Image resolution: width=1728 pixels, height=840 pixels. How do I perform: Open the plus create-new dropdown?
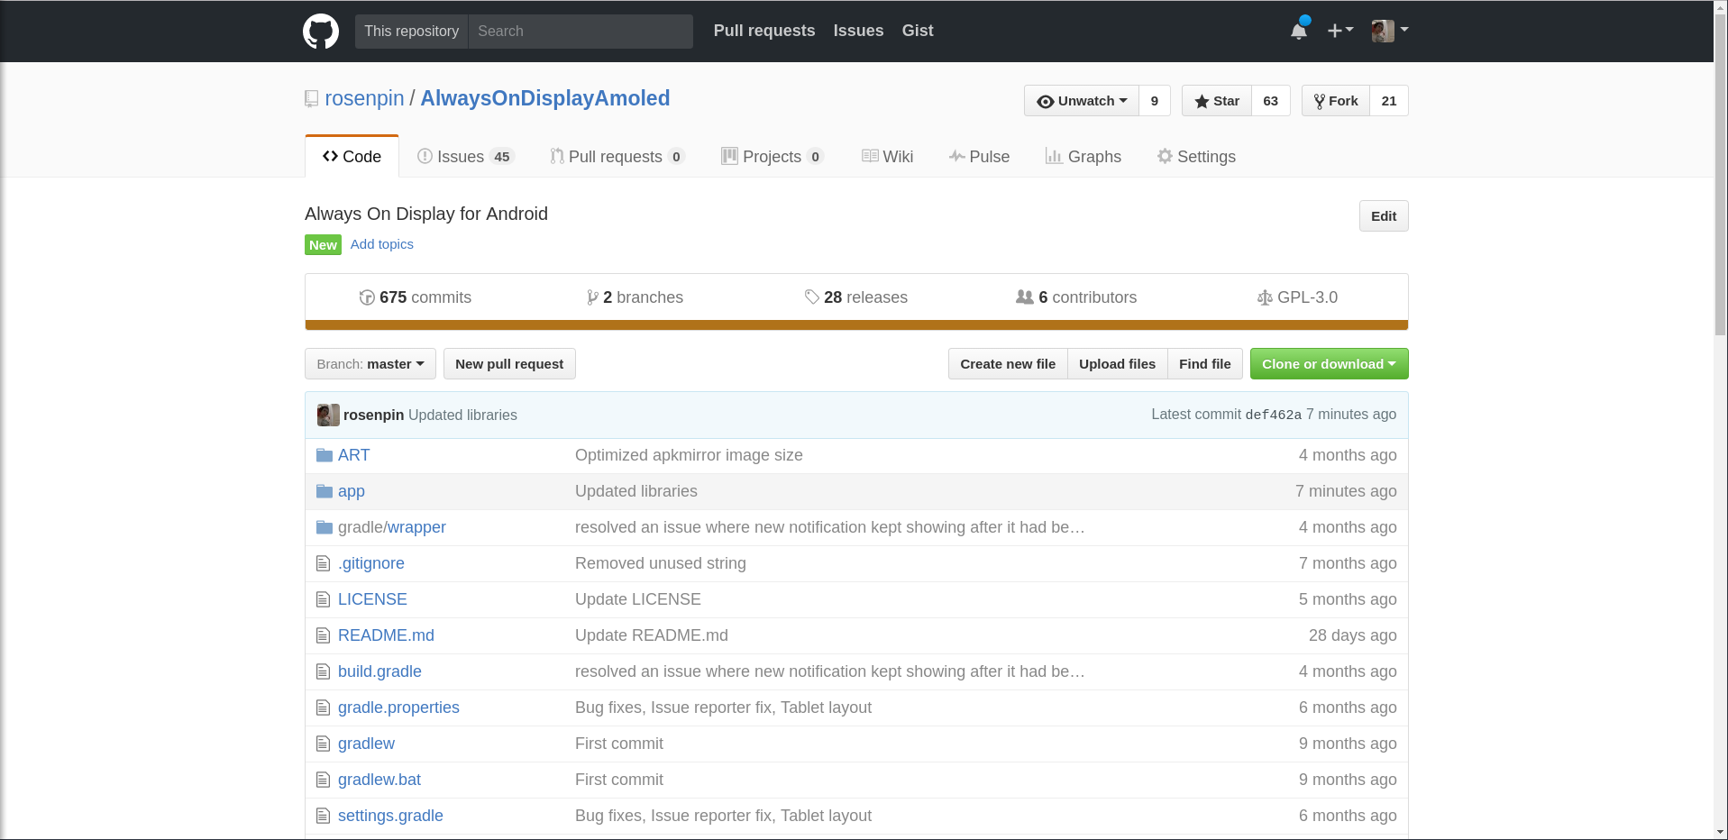[1339, 32]
